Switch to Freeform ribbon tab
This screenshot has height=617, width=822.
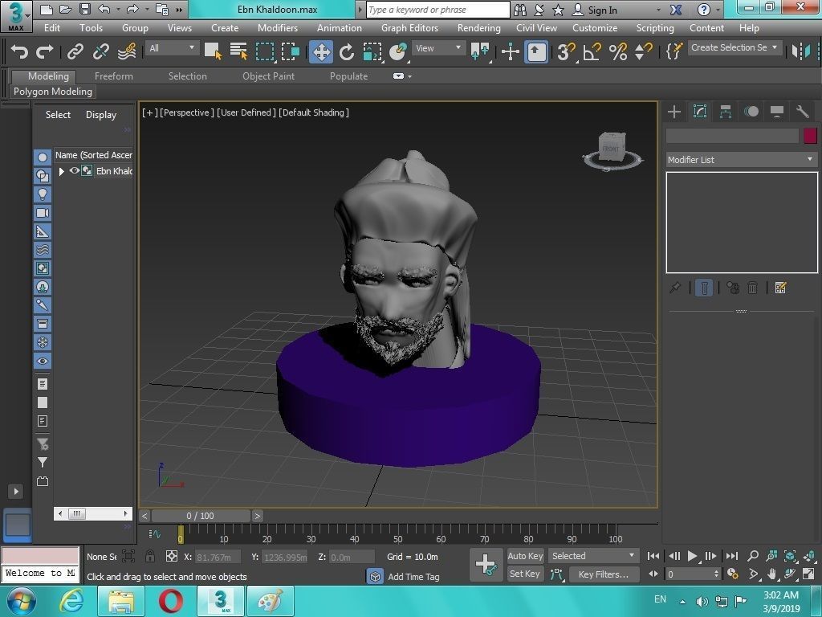[114, 76]
